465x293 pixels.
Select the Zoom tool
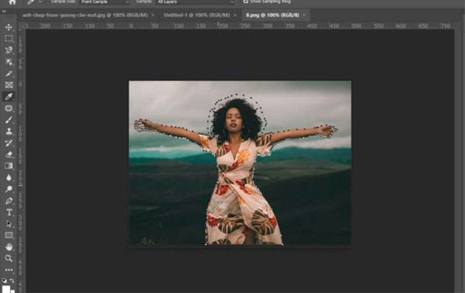[x=9, y=258]
